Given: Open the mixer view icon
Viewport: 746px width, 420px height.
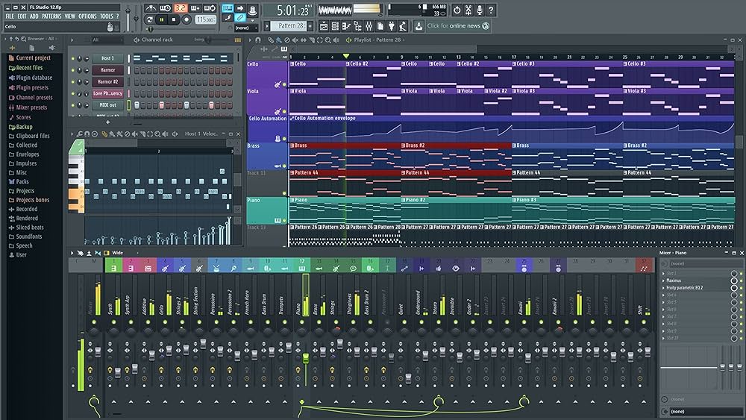Looking at the screenshot, I should [x=369, y=26].
